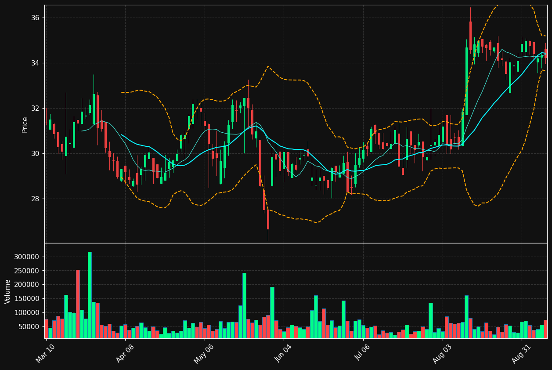Click the red volume bar reaching 250000
The height and width of the screenshot is (370, 552).
pos(78,304)
